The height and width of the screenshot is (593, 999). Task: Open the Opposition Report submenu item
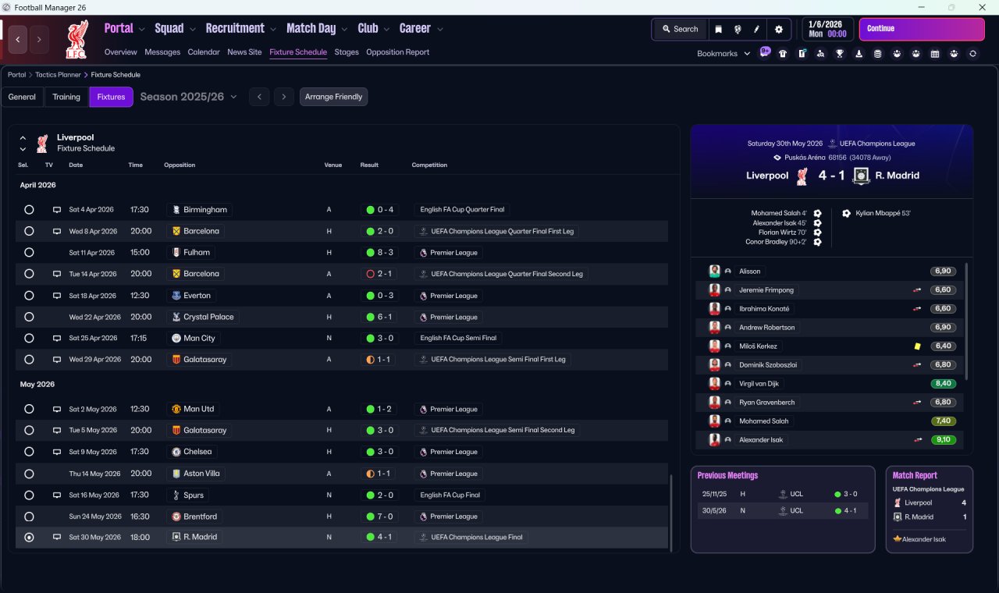click(x=398, y=52)
